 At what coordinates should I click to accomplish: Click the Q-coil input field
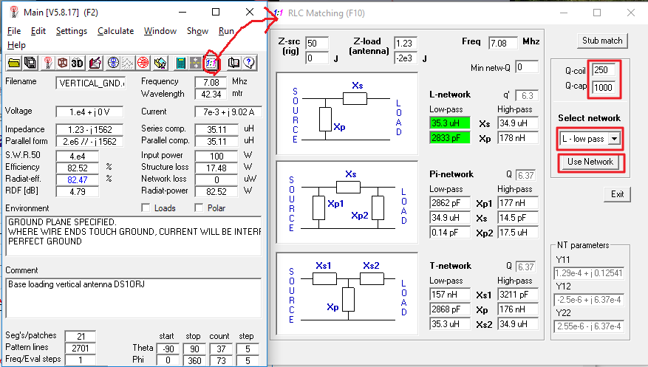point(604,70)
